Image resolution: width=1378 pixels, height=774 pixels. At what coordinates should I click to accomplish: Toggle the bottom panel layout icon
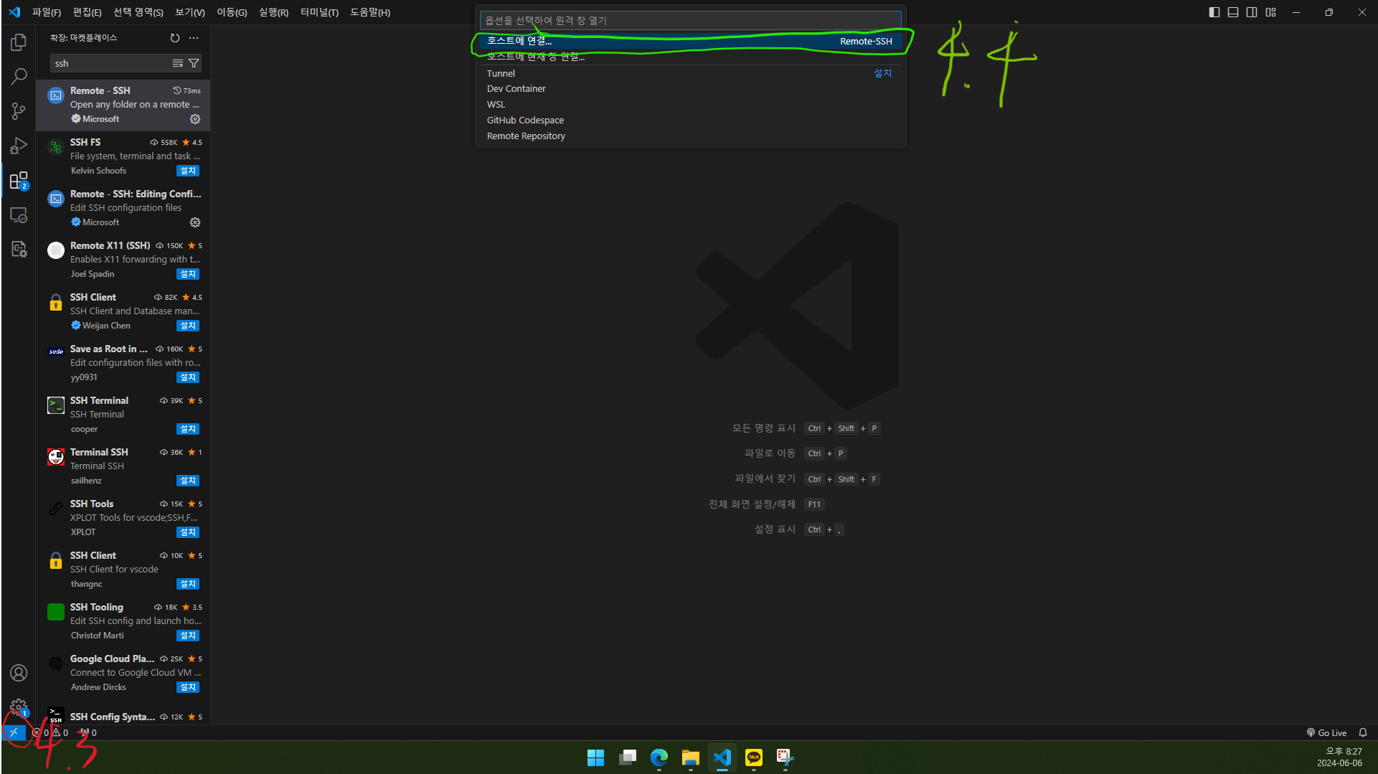pos(1233,12)
